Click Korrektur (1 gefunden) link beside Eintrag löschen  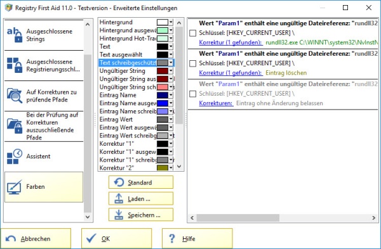(231, 73)
